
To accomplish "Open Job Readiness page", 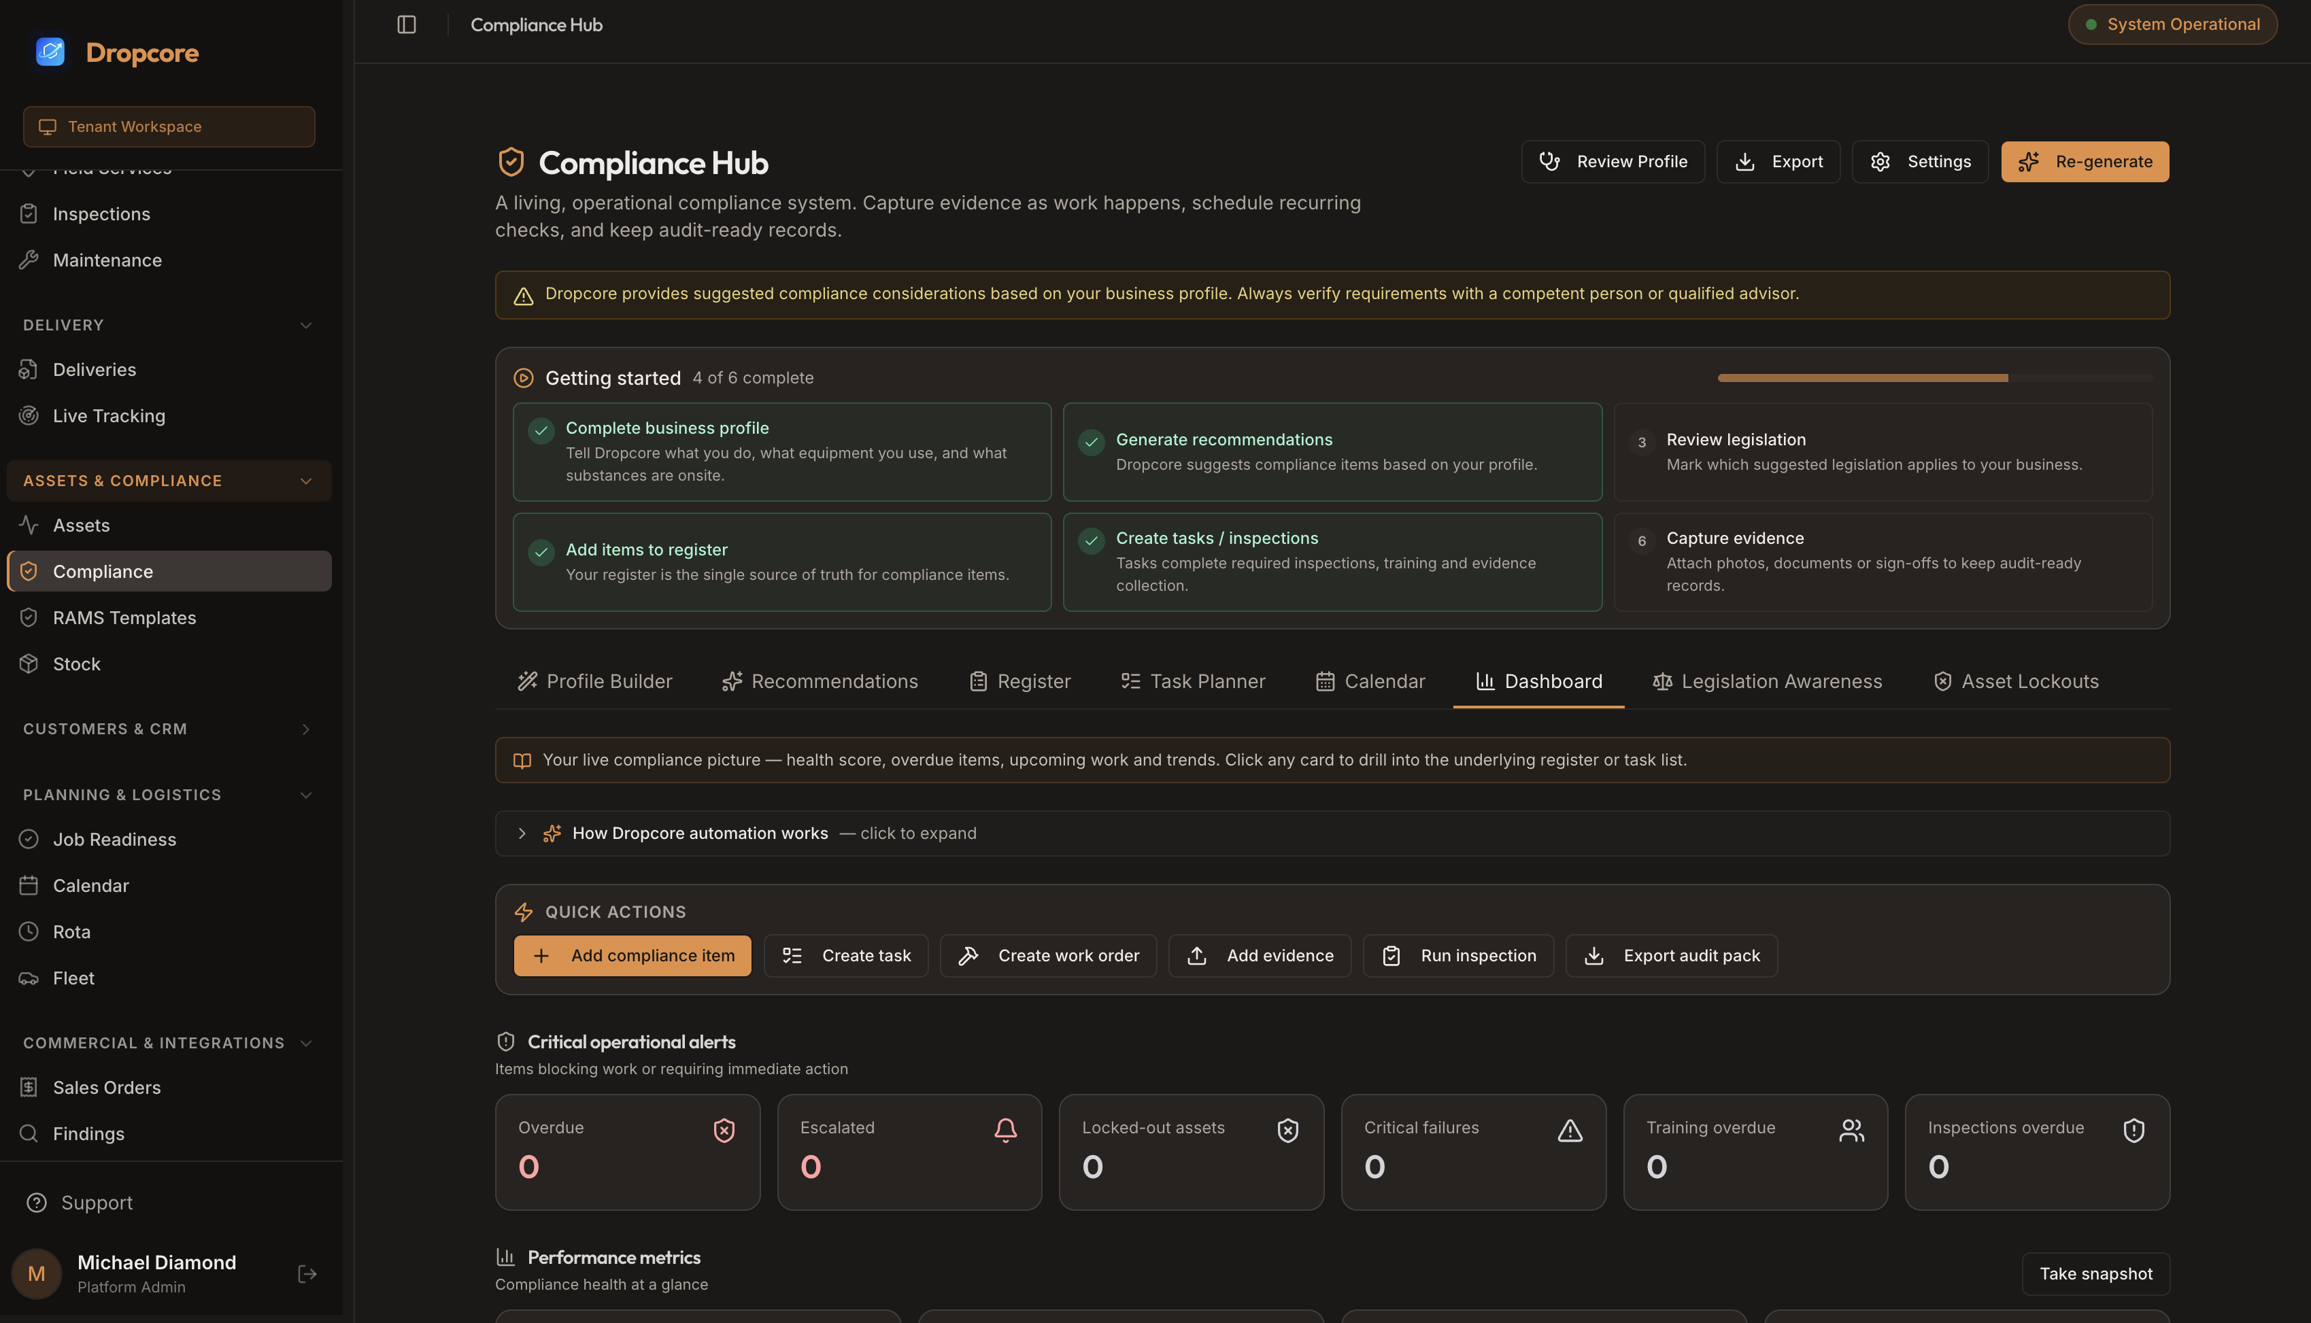I will [x=169, y=840].
